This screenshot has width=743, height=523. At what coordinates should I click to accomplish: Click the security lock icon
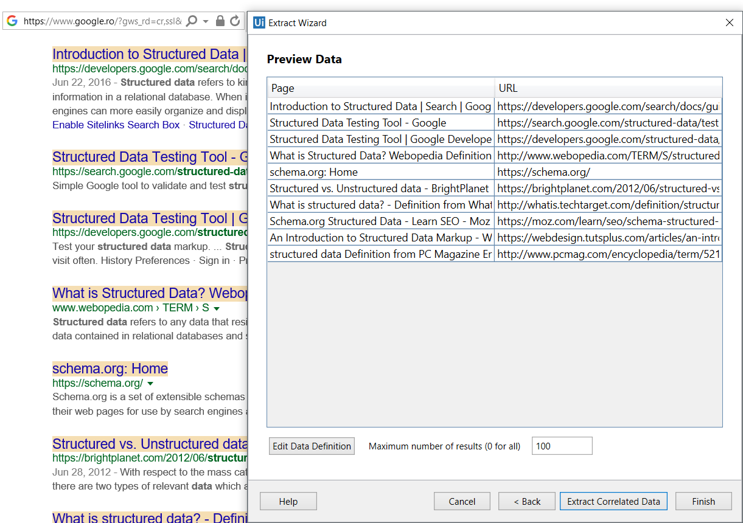220,21
